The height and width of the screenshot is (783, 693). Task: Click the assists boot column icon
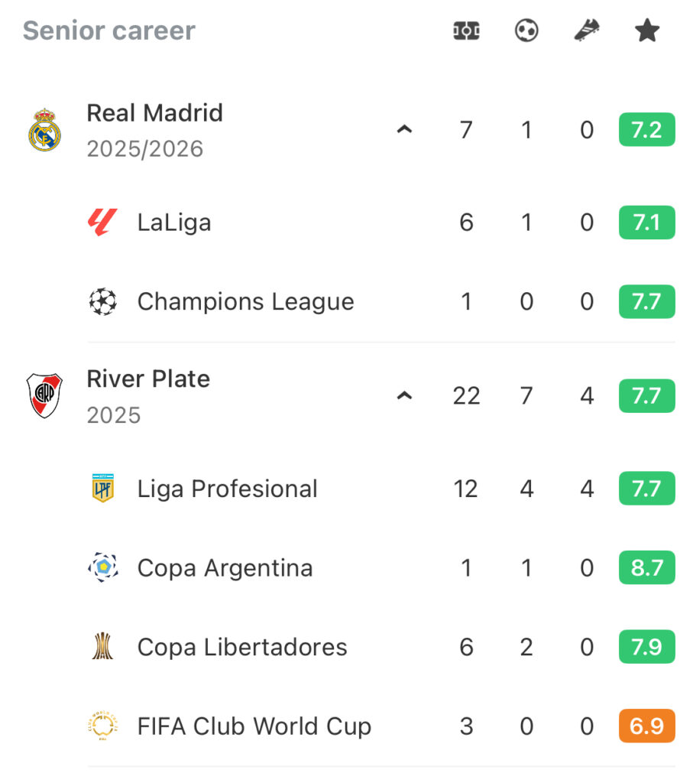point(587,31)
